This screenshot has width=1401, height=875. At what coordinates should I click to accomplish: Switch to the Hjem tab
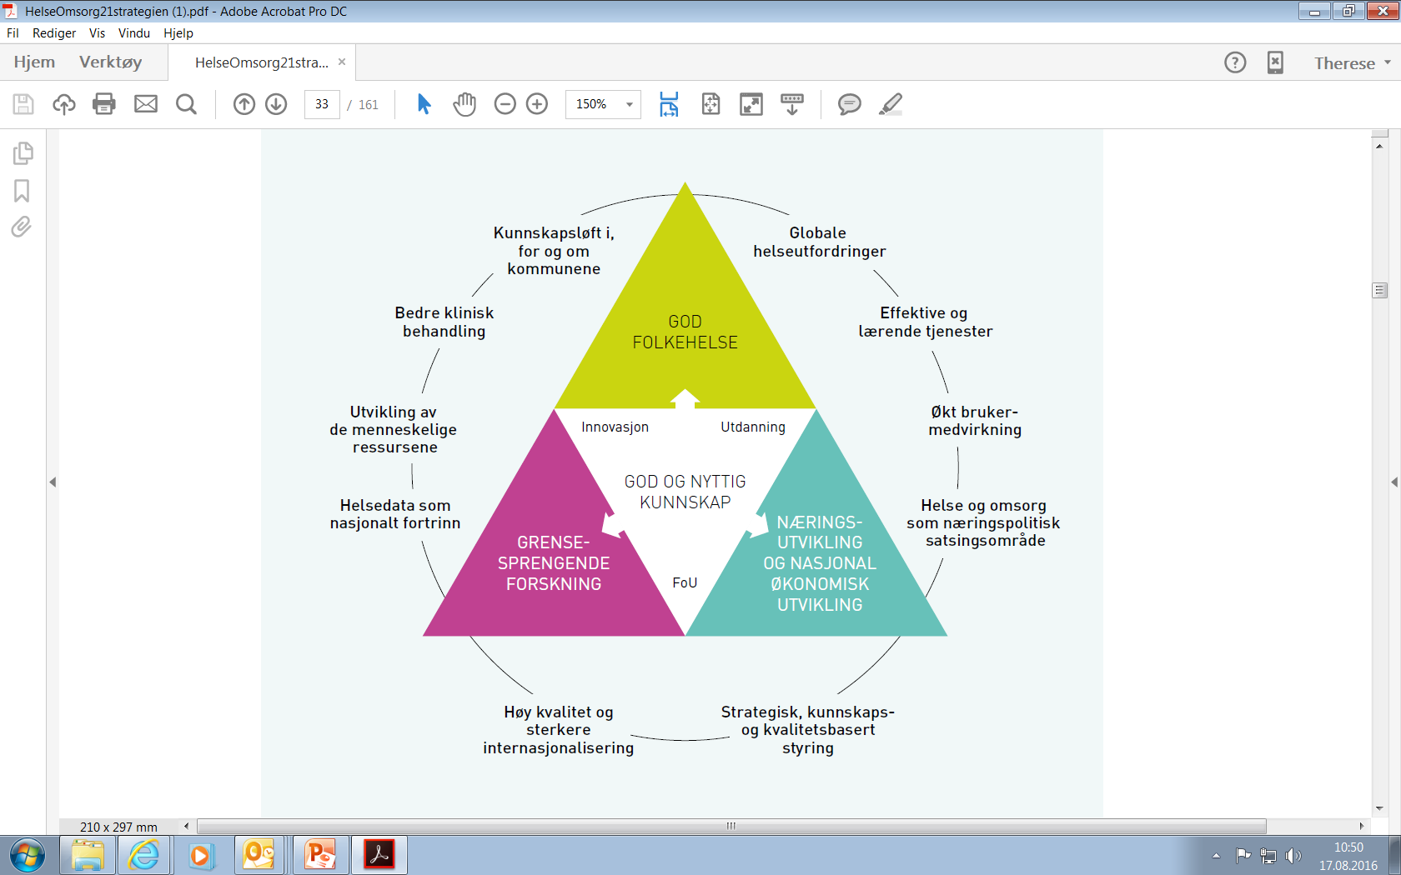(34, 62)
